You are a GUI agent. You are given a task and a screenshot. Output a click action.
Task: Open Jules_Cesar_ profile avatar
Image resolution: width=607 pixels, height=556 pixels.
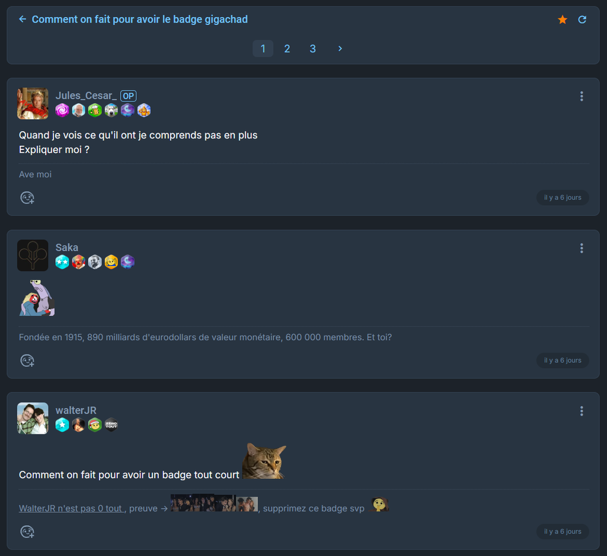coord(33,103)
